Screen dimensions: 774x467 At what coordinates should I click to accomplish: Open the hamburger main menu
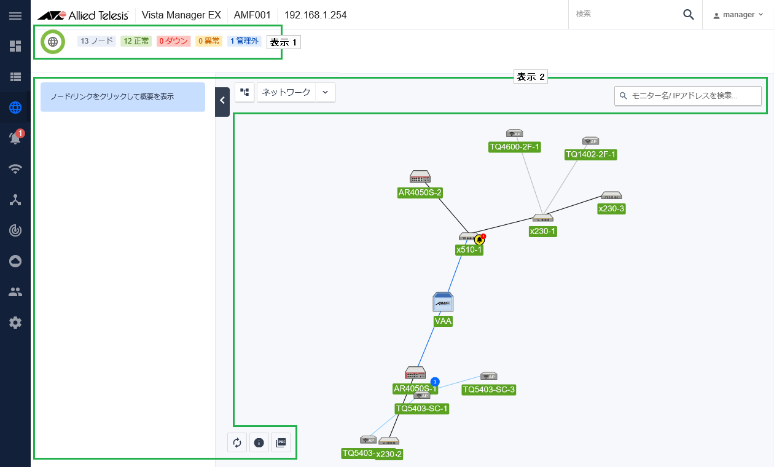pyautogui.click(x=15, y=15)
